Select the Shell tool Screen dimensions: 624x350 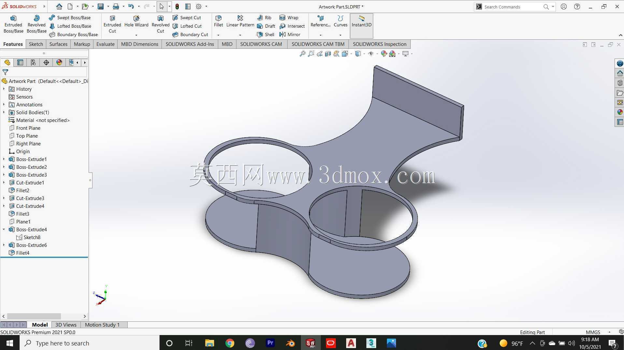tap(266, 34)
